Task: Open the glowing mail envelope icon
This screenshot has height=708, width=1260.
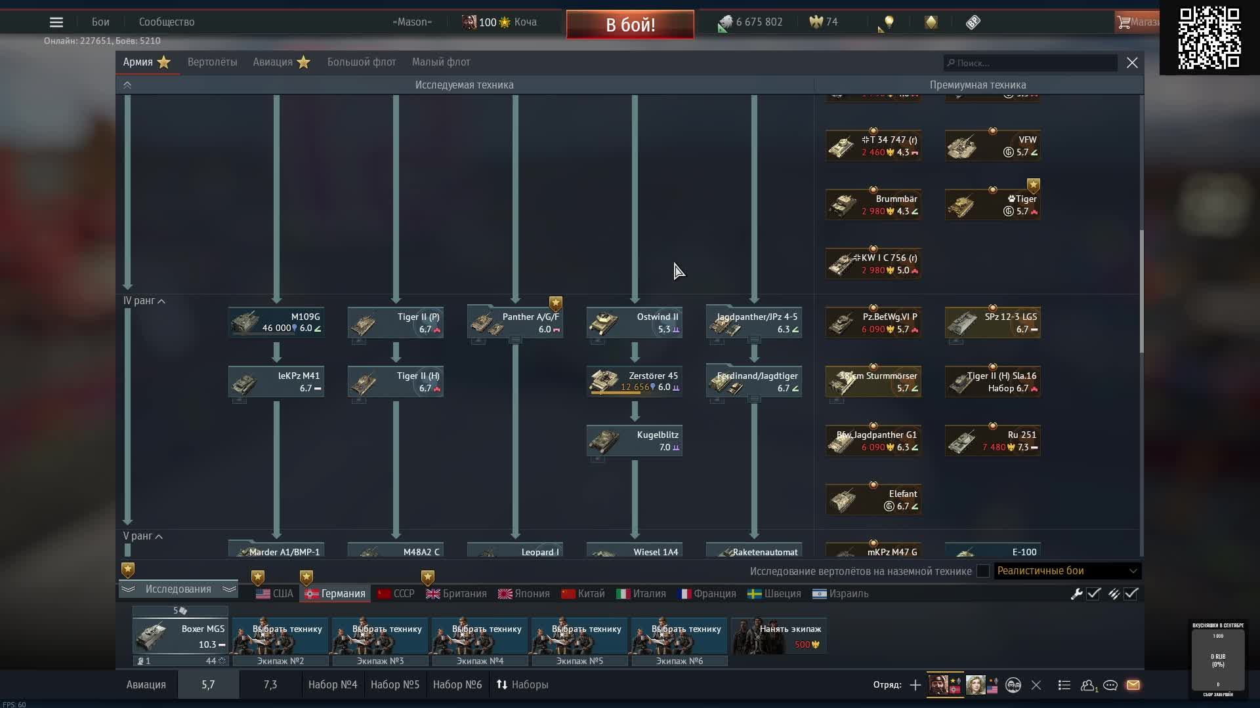Action: pyautogui.click(x=1133, y=685)
